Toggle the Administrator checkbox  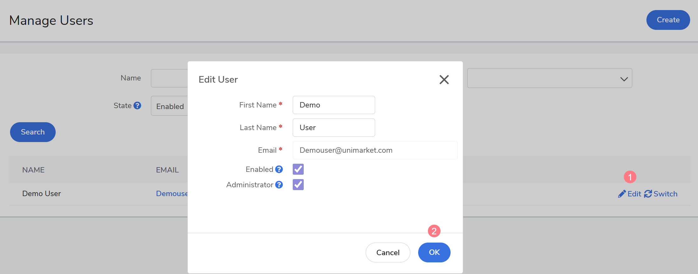click(x=298, y=185)
